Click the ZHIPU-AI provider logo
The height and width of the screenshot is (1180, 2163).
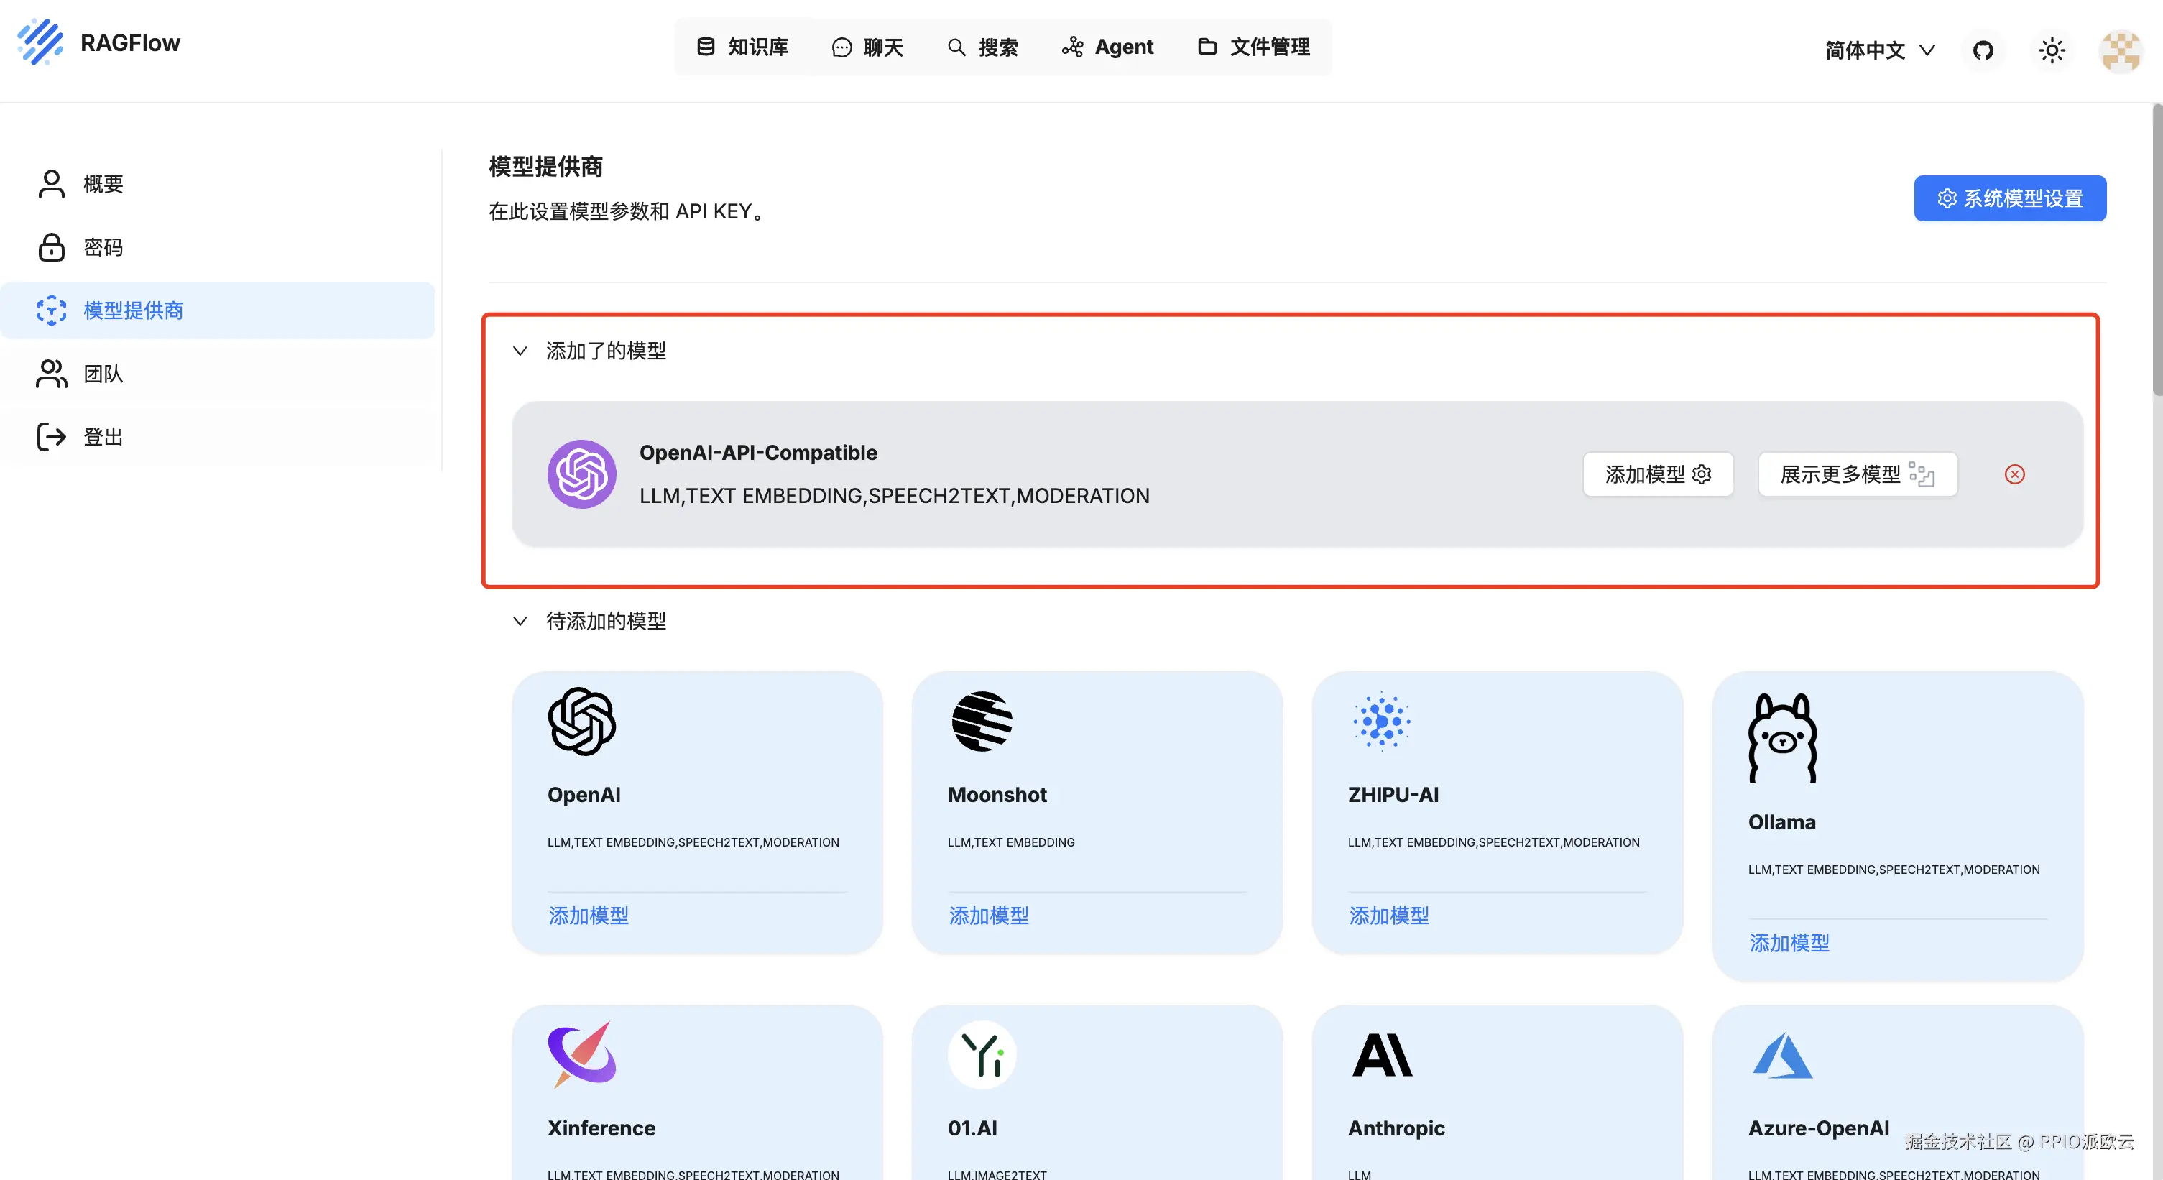pyautogui.click(x=1381, y=722)
